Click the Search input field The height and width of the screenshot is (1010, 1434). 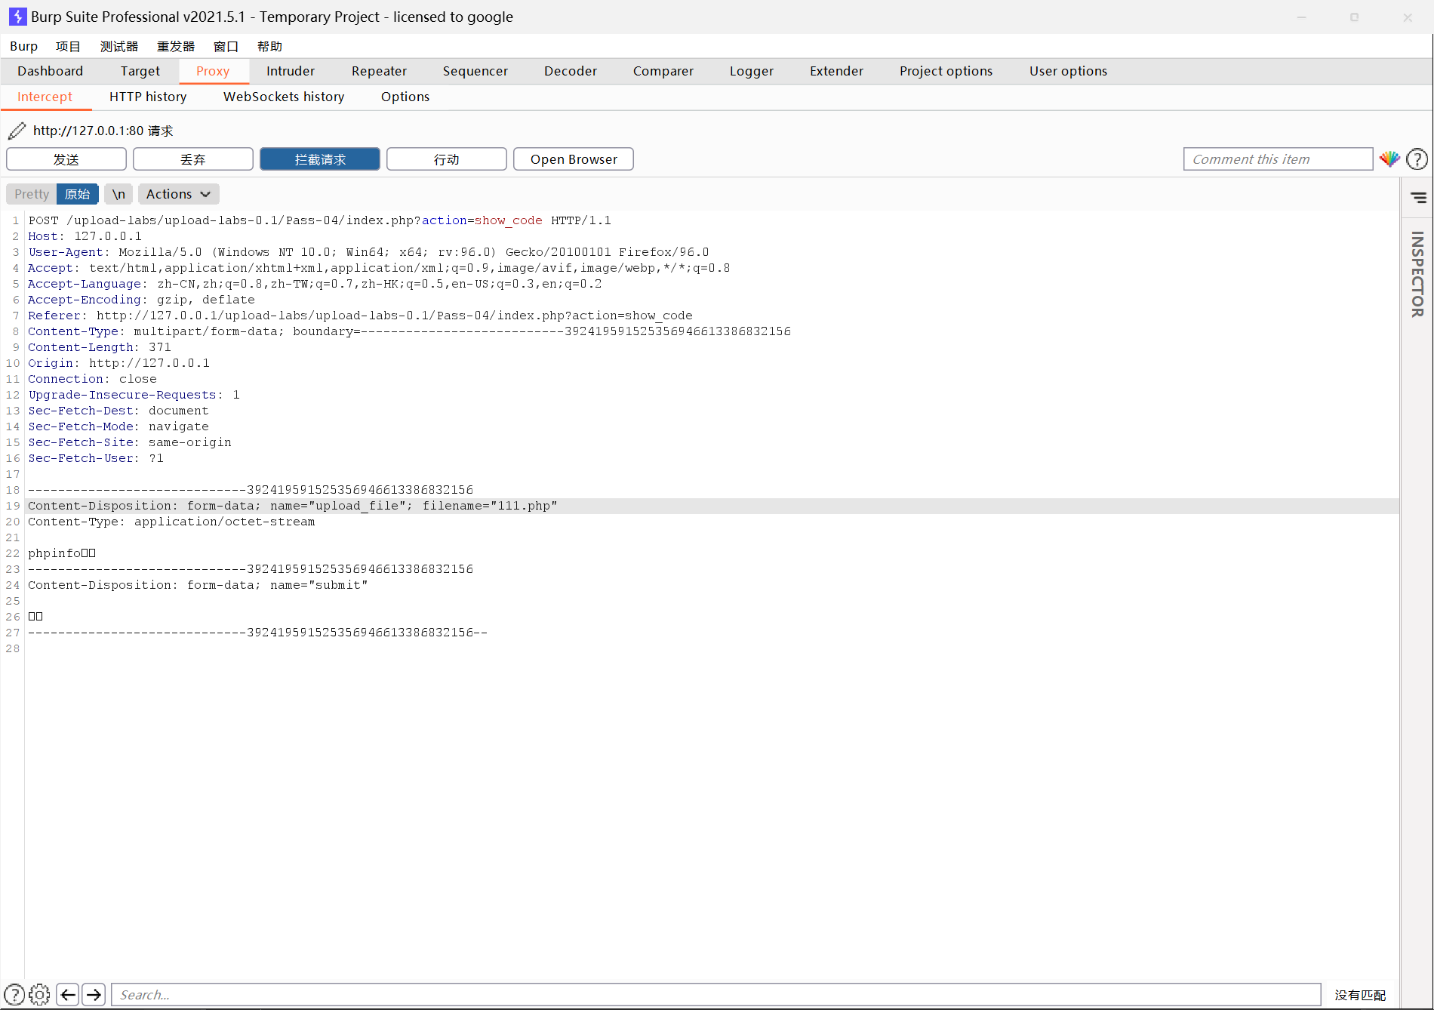click(716, 994)
